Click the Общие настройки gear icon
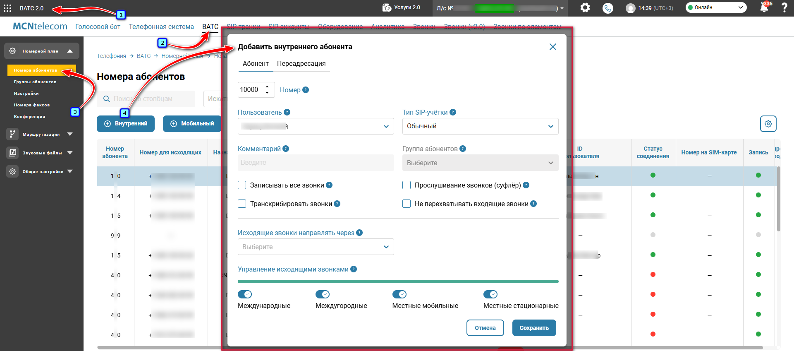This screenshot has height=351, width=794. pyautogui.click(x=12, y=171)
